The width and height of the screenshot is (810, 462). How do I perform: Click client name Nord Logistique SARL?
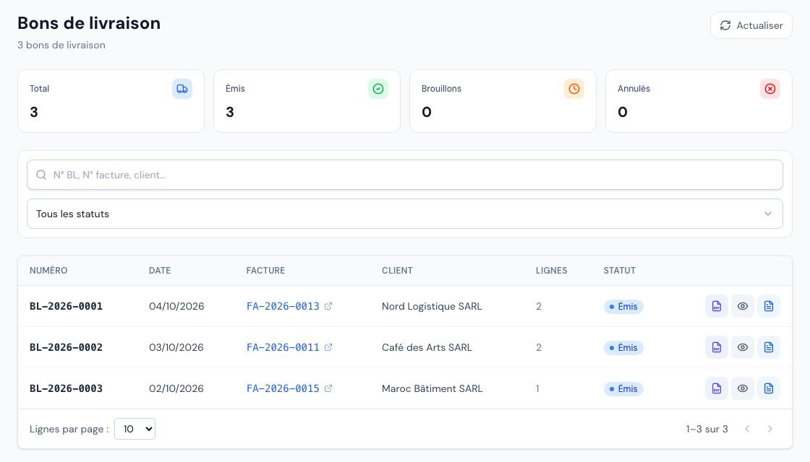coord(432,306)
